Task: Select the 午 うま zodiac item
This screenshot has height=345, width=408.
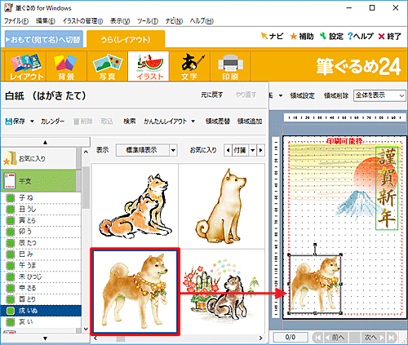Action: [41, 265]
